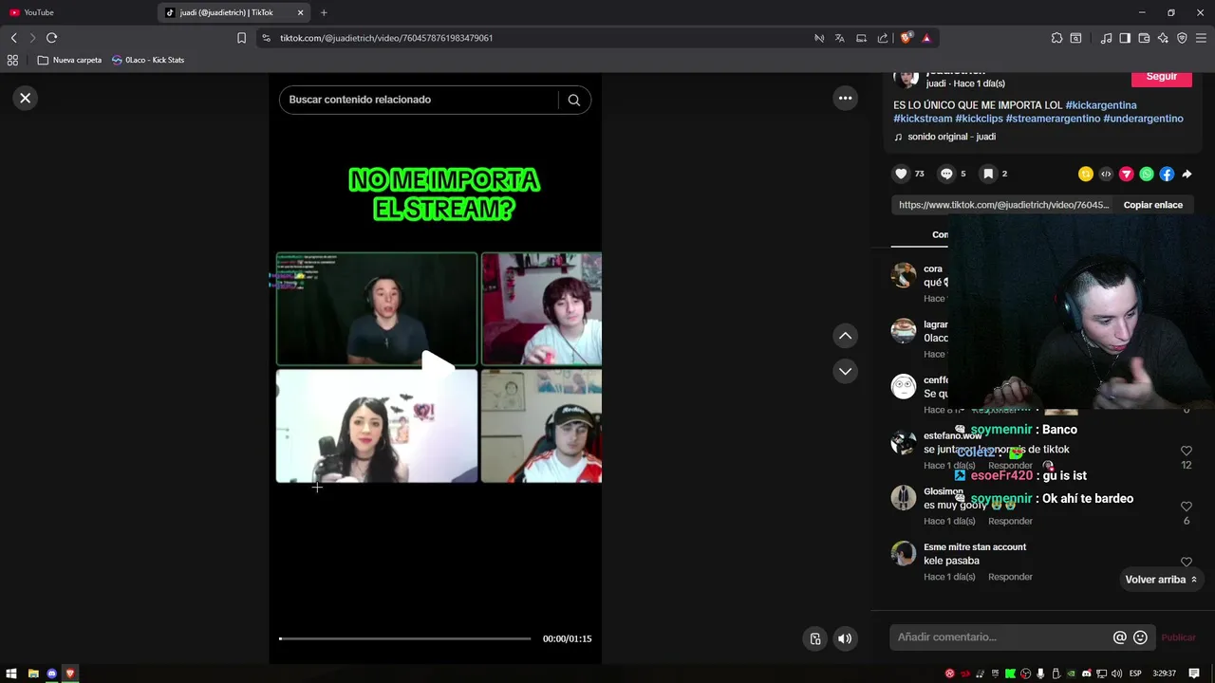Viewport: 1215px width, 683px height.
Task: Close the TikTok browser tab
Action: click(x=301, y=12)
